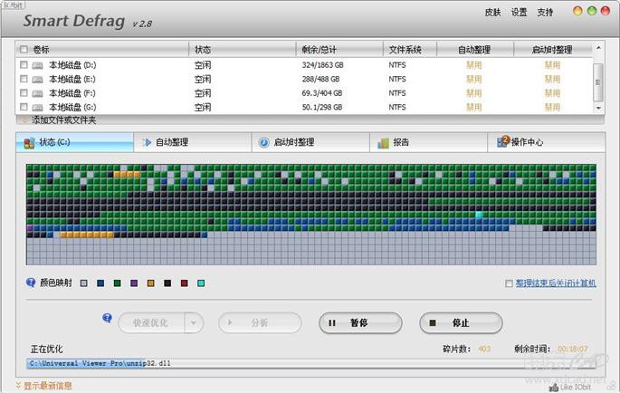Screen dimensions: 620x393
Task: Switch to the 自动整理 tab
Action: (x=193, y=142)
